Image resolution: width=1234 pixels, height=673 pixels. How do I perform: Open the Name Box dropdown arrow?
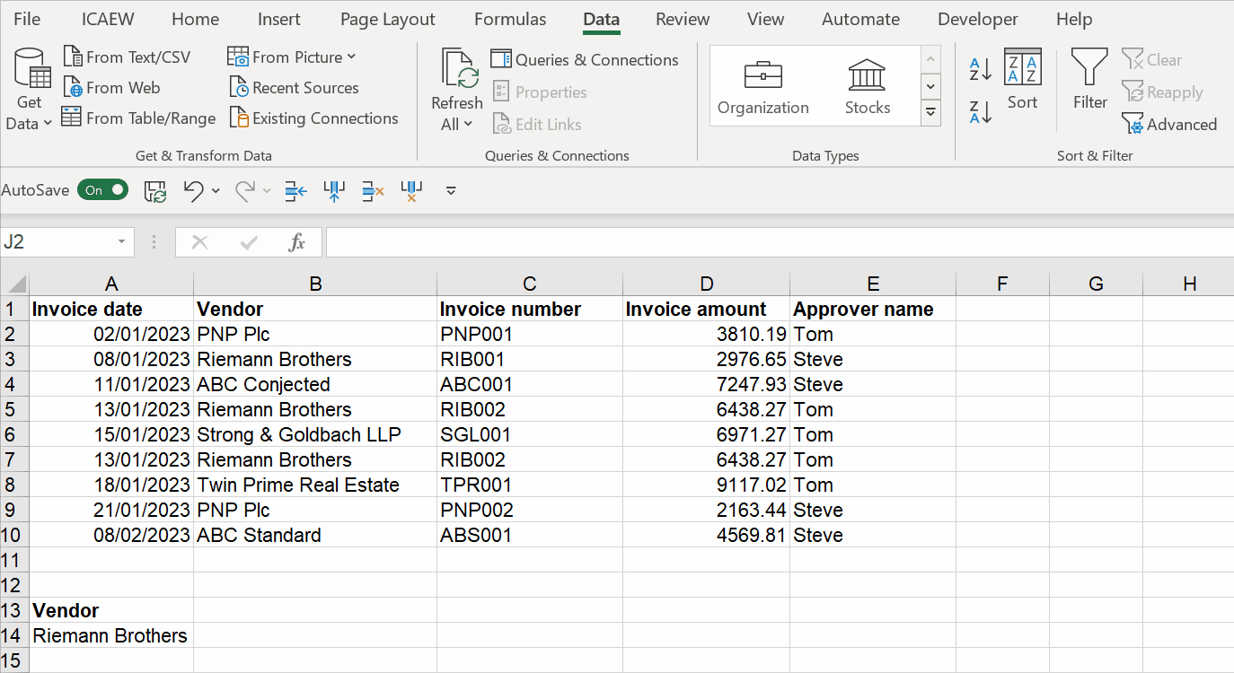coord(121,242)
